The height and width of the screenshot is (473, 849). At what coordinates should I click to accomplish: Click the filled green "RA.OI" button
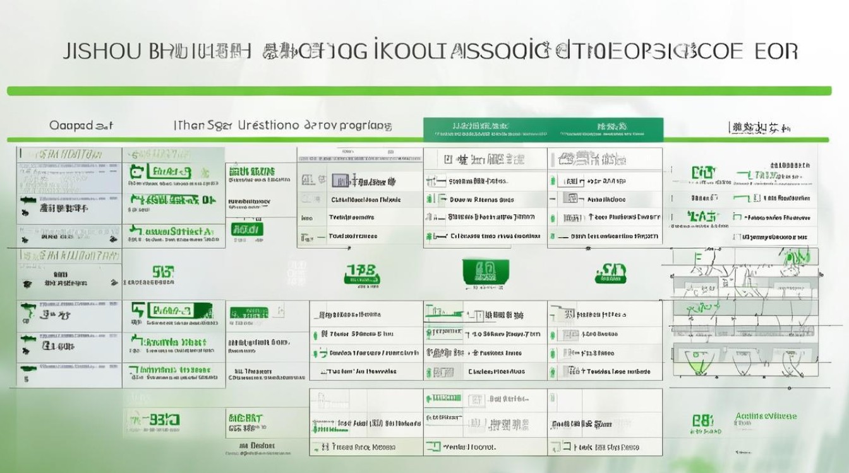click(x=247, y=229)
